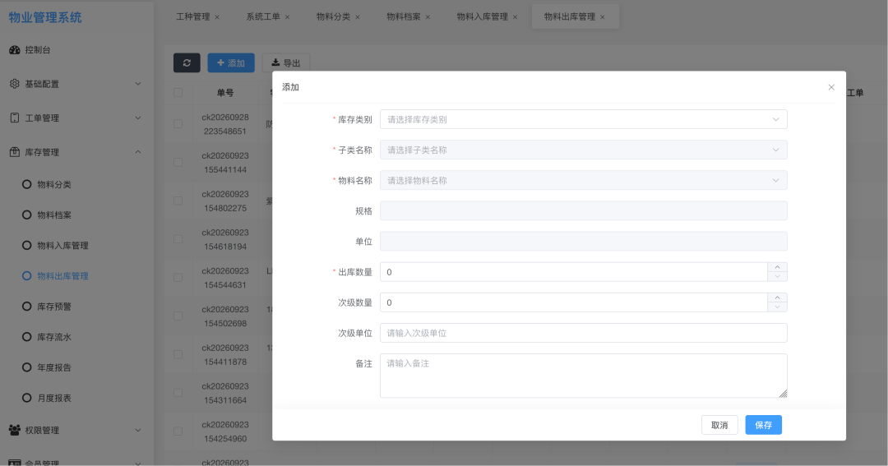Image resolution: width=888 pixels, height=466 pixels.
Task: Collapse the 库存管理 menu chevron
Action: pos(138,152)
